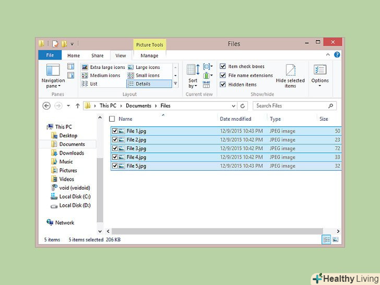Uncheck Item check boxes option
This screenshot has height=285, width=380.
(x=223, y=66)
